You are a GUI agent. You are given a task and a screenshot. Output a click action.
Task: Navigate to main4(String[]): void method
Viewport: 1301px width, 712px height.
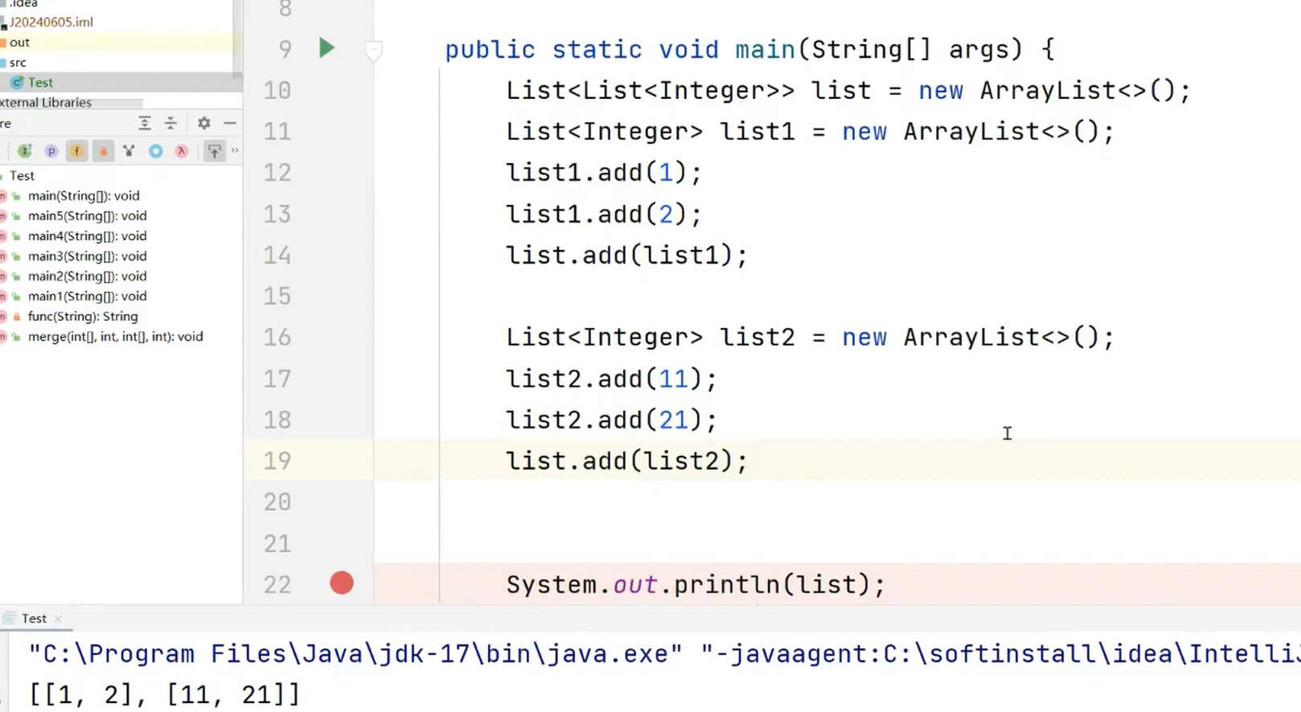[x=88, y=235]
